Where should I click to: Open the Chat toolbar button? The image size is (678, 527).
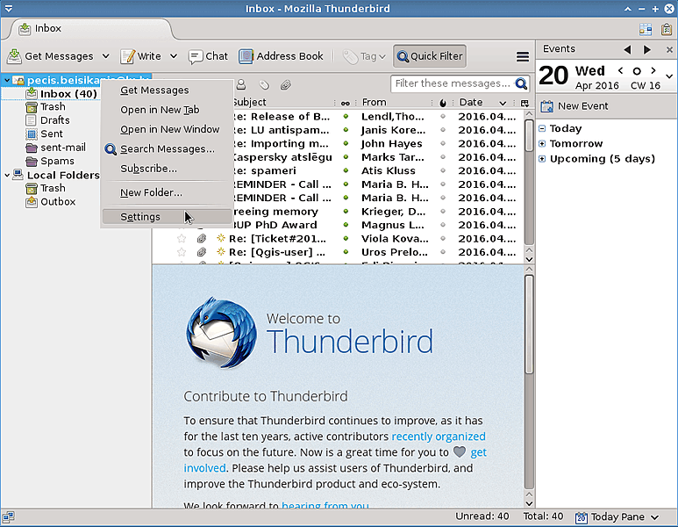(208, 56)
